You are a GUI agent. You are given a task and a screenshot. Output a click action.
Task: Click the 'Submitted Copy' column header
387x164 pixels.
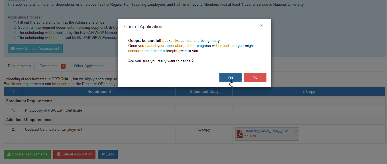(x=204, y=91)
